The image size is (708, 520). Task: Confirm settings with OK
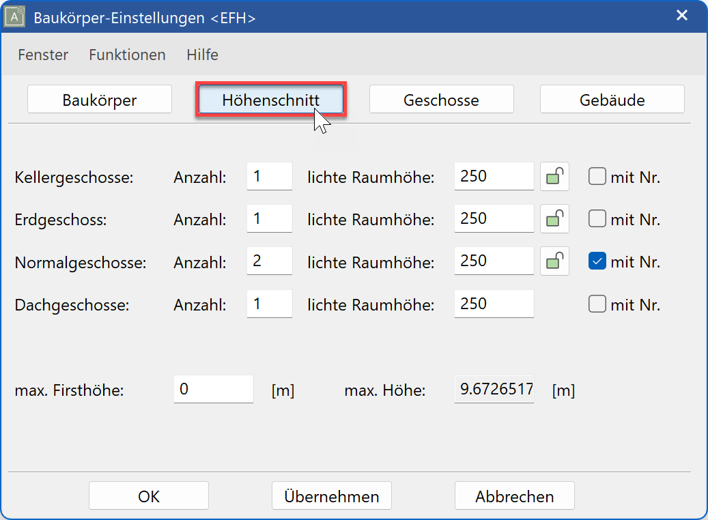(148, 495)
